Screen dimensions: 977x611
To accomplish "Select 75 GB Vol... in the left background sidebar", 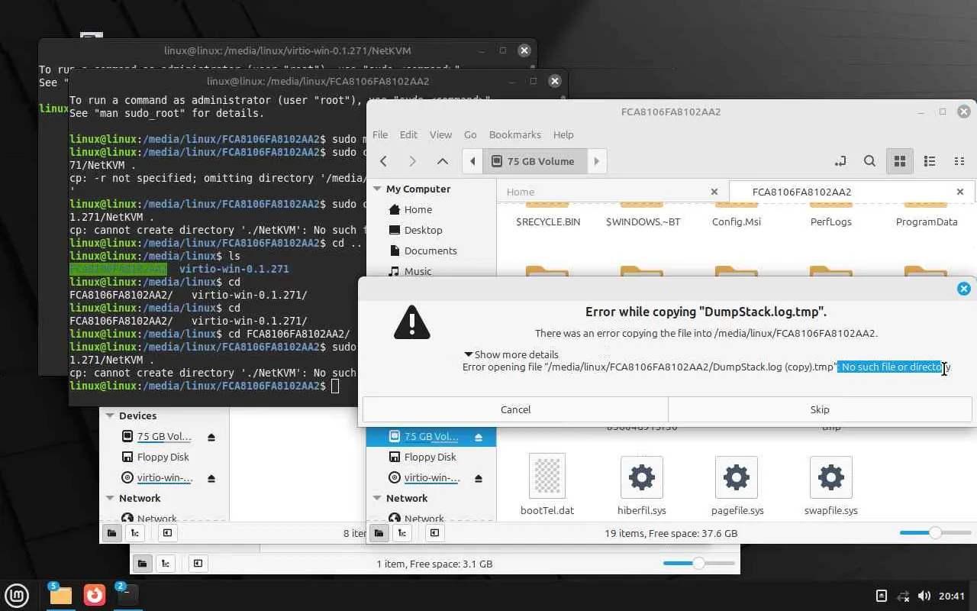I will (164, 437).
